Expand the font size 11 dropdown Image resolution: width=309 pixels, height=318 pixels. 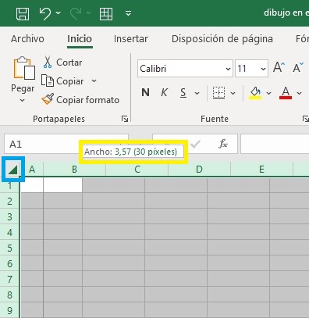pyautogui.click(x=263, y=69)
